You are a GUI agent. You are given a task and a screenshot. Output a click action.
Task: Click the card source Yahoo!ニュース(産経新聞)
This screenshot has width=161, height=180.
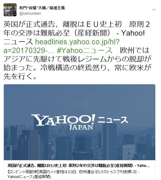point(29,176)
